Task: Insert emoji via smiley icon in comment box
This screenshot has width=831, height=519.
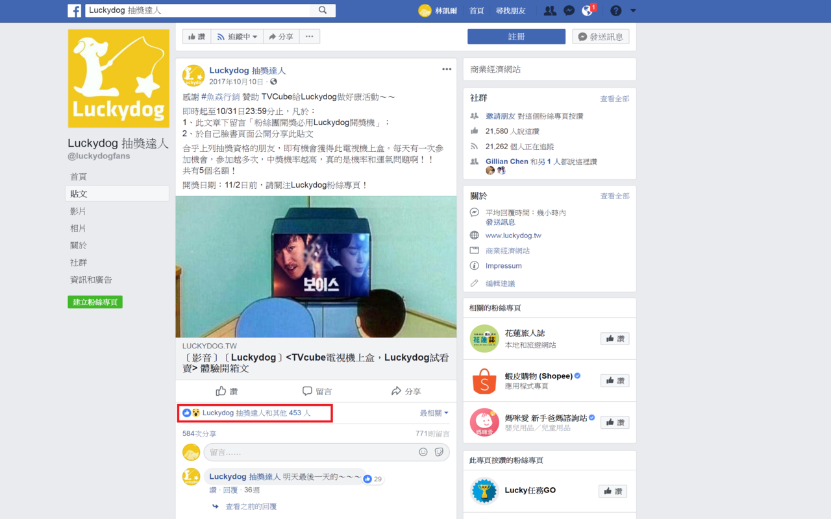Action: coord(423,452)
